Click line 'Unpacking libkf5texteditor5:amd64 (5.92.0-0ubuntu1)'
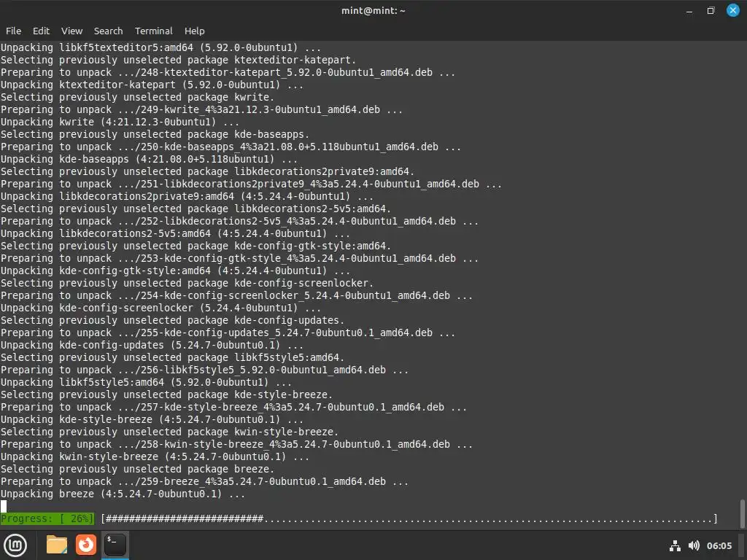This screenshot has height=560, width=747. (x=160, y=47)
